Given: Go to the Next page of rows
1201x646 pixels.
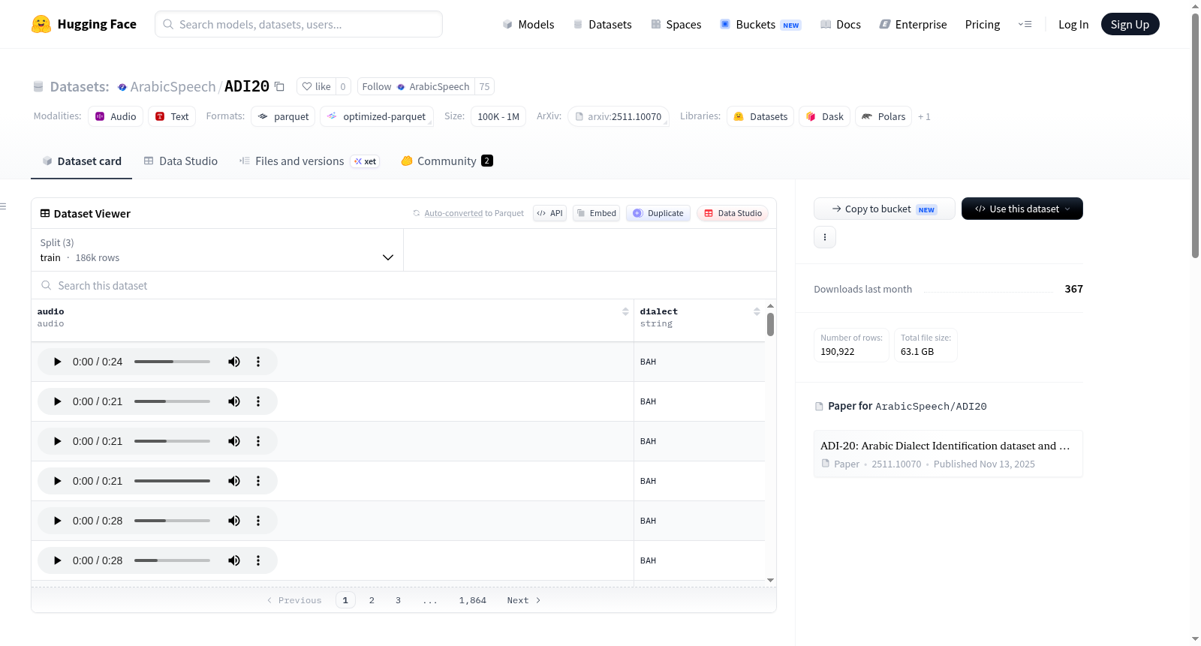Looking at the screenshot, I should (524, 600).
